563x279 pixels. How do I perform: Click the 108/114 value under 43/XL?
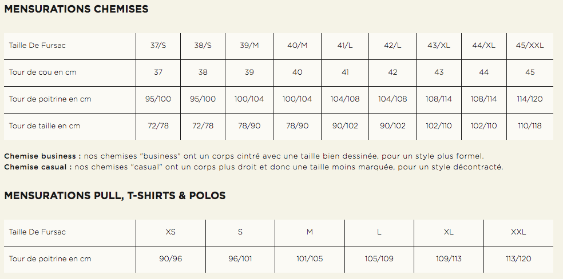pyautogui.click(x=439, y=99)
